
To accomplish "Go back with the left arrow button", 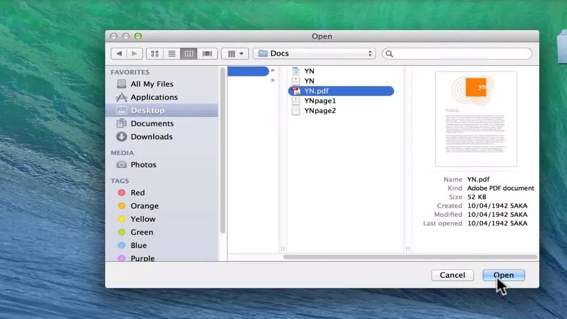I will click(119, 54).
